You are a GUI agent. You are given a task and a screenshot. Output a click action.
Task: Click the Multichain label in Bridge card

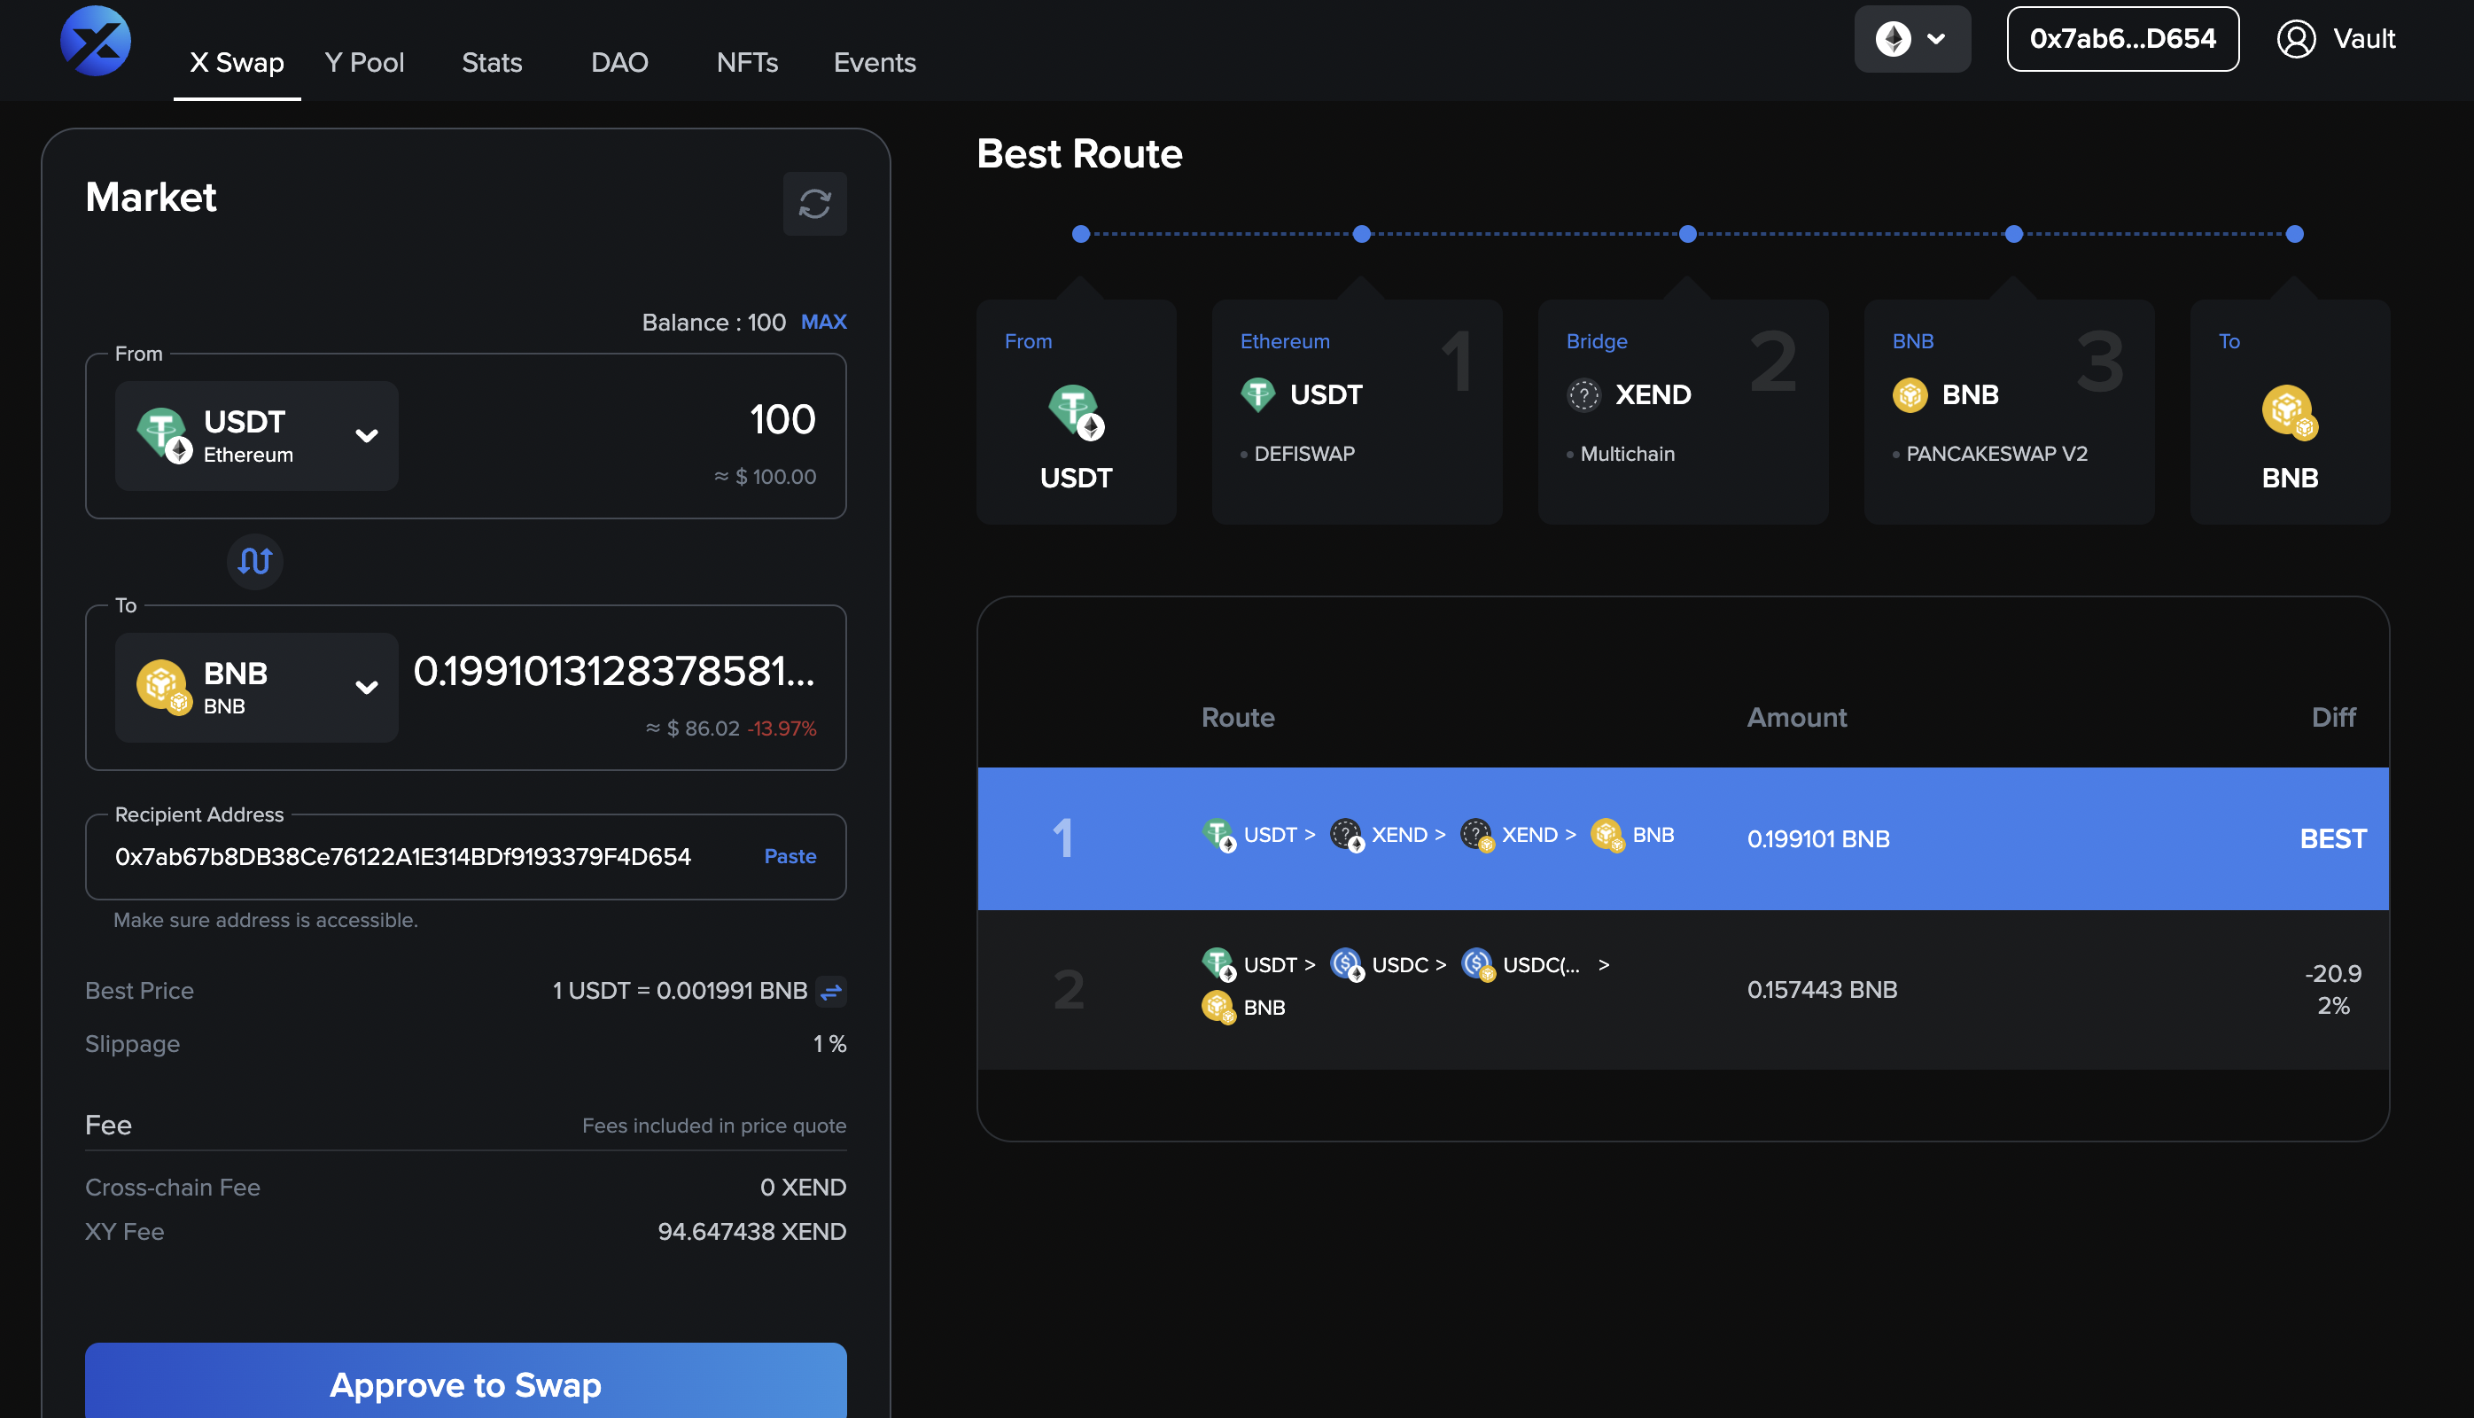coord(1627,454)
